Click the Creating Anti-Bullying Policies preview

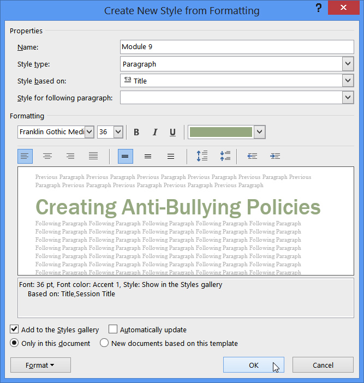pos(178,207)
